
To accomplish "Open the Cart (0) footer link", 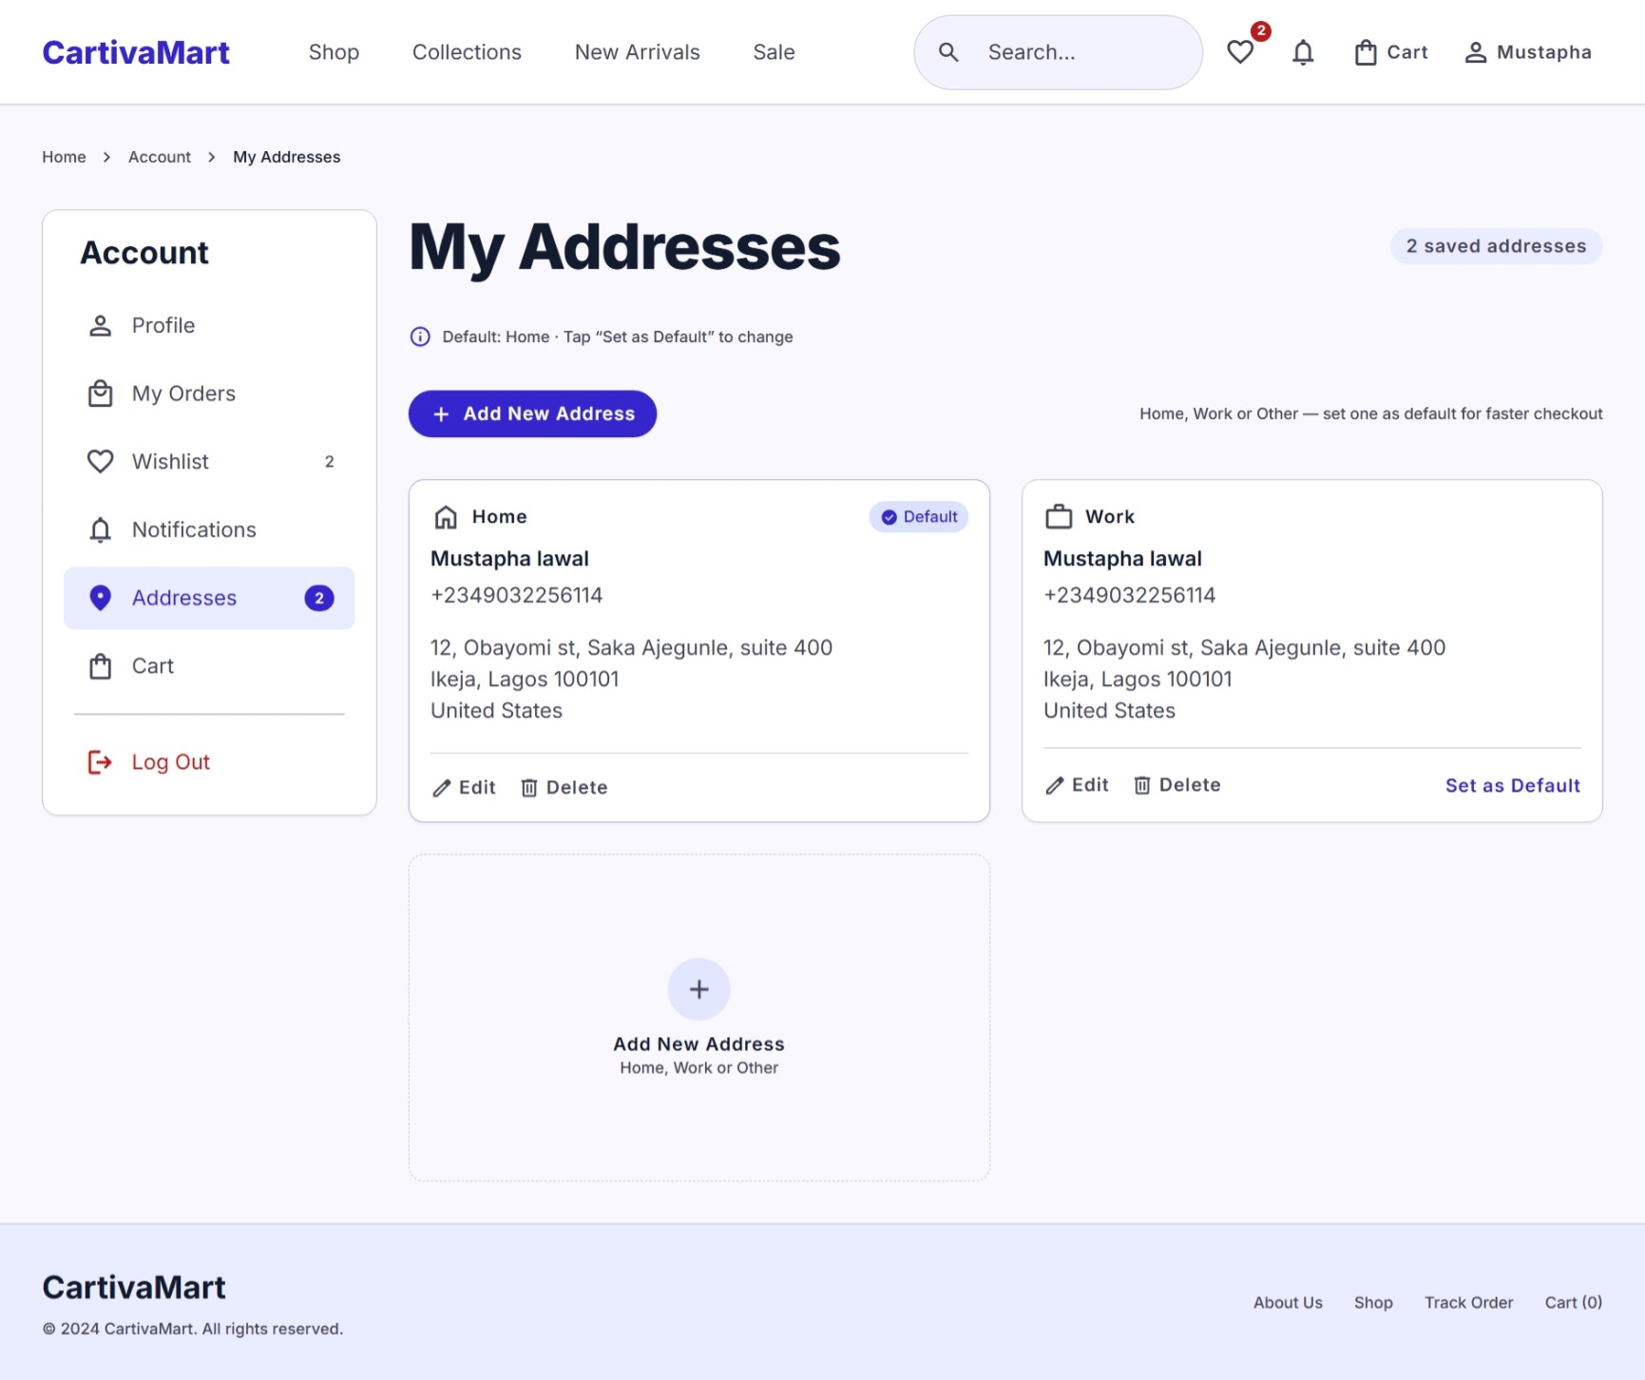I will pos(1574,1303).
